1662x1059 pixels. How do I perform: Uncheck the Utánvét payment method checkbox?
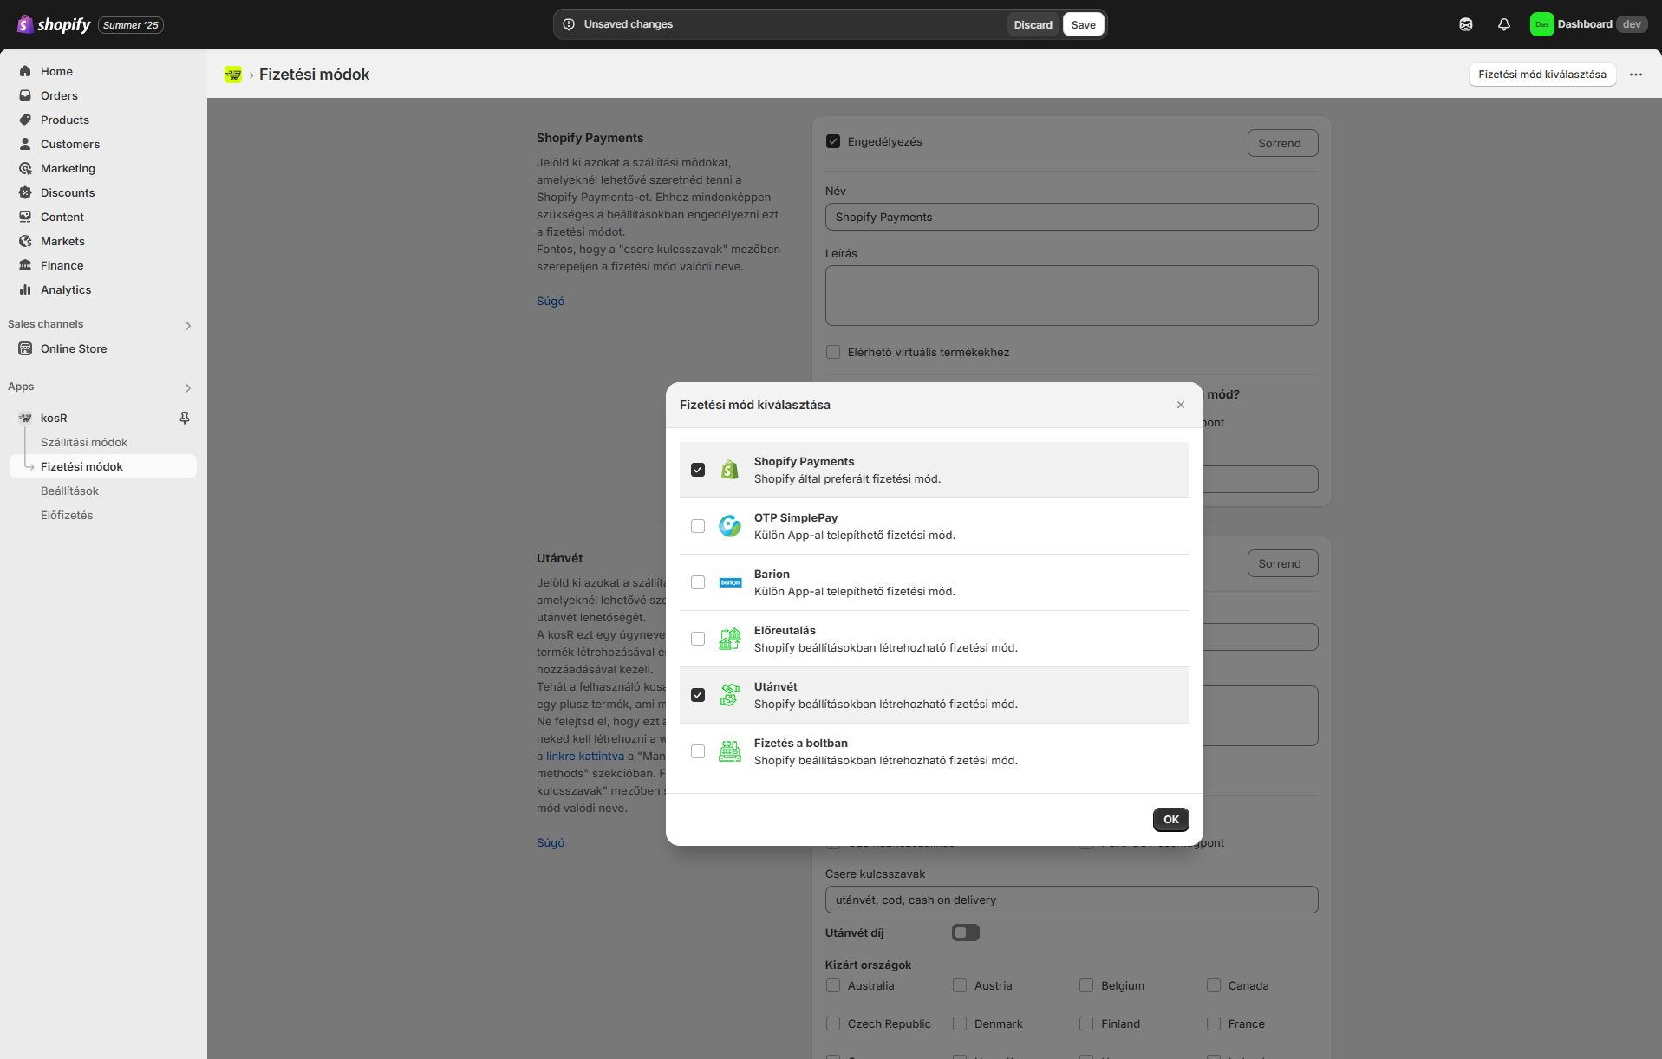point(698,695)
